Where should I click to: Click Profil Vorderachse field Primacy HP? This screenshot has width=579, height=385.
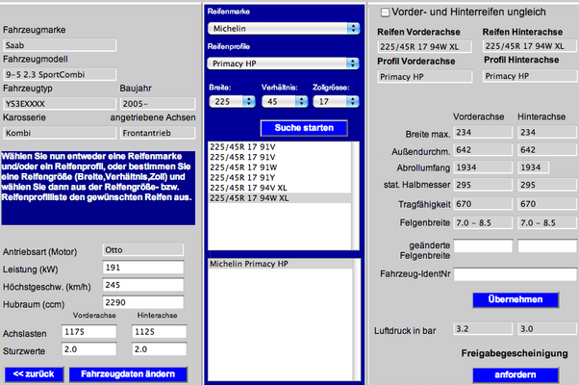tap(425, 77)
